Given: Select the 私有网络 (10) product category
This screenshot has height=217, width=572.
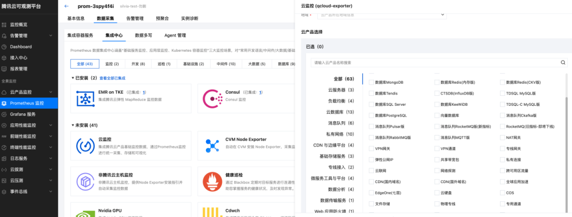Looking at the screenshot, I should point(340,134).
